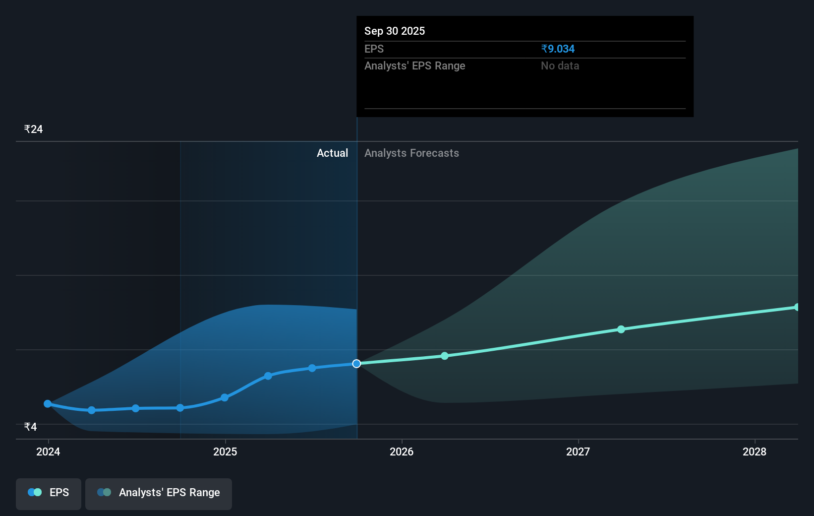The height and width of the screenshot is (516, 814).
Task: Click the dual-dot Analysts' EPS Range legend icon
Action: tap(103, 492)
